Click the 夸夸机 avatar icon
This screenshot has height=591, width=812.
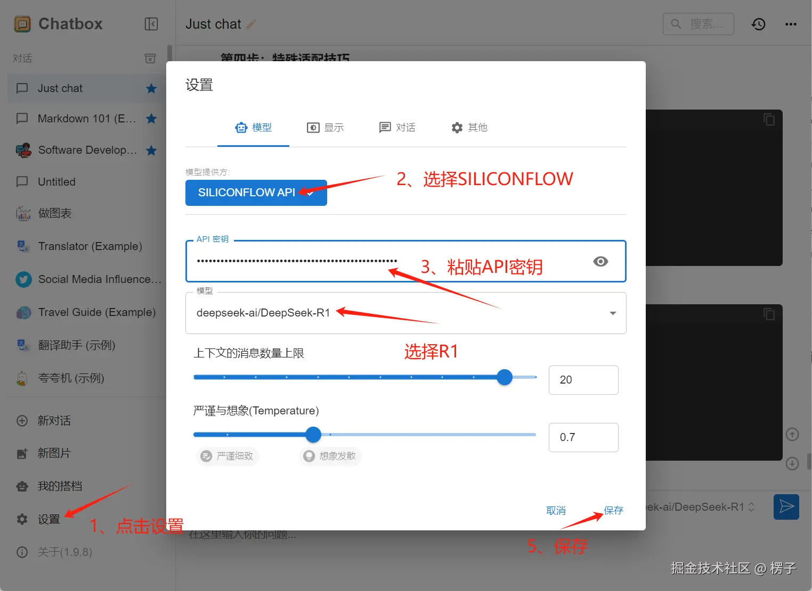pyautogui.click(x=22, y=378)
